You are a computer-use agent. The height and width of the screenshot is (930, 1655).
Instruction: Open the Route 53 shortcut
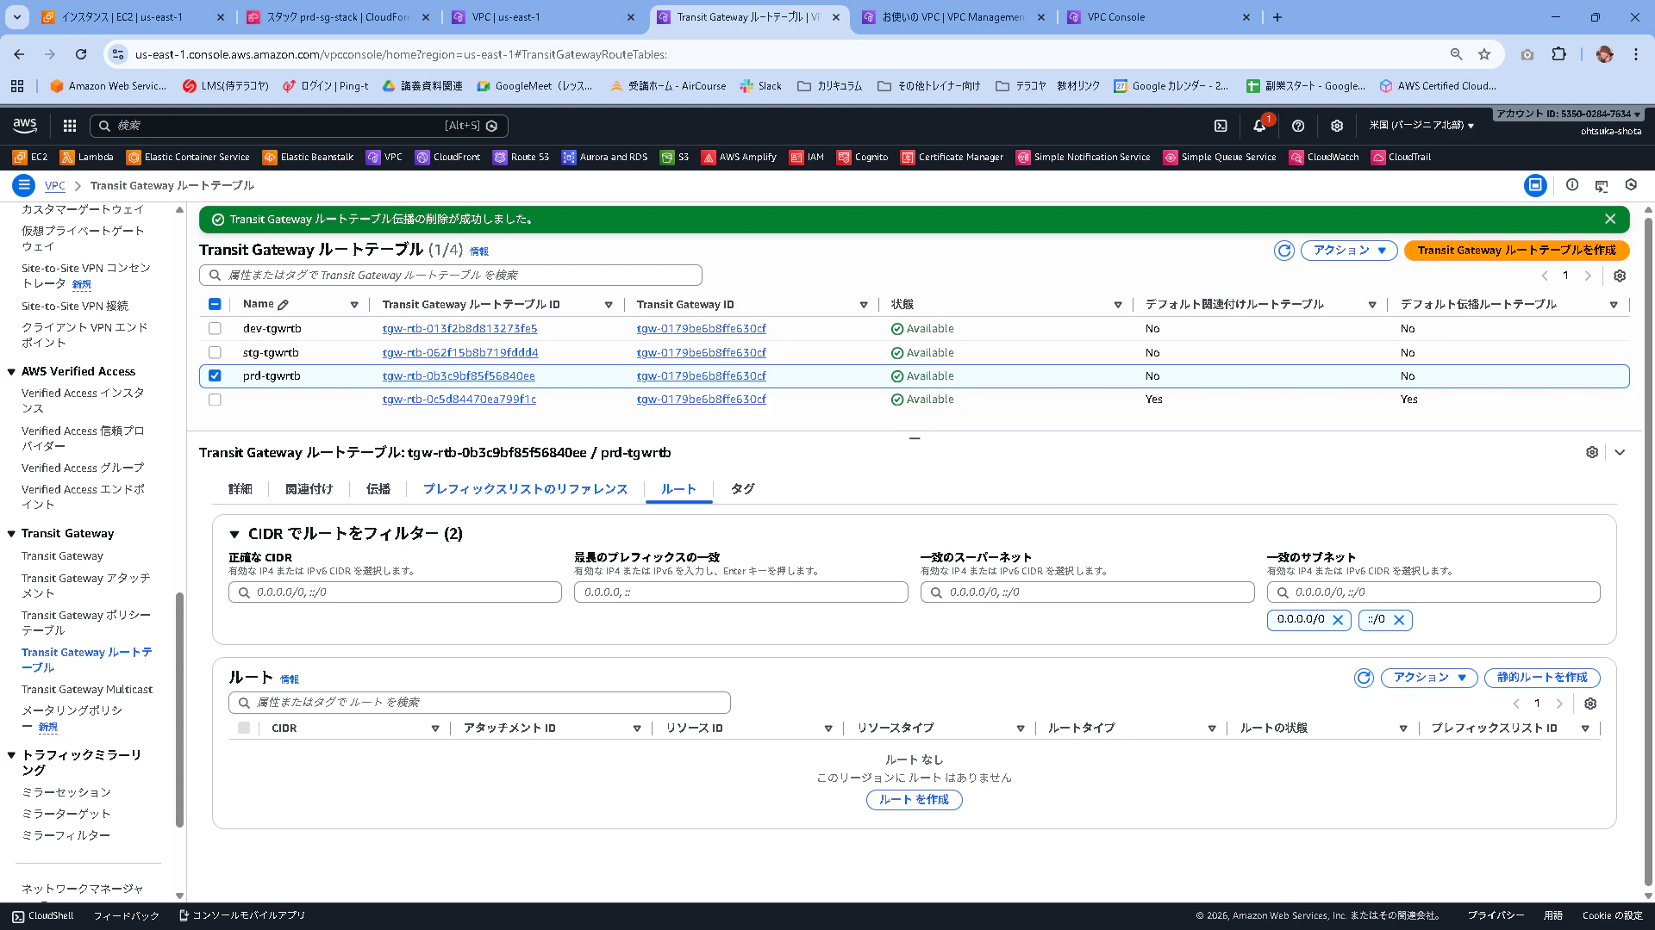coord(521,158)
